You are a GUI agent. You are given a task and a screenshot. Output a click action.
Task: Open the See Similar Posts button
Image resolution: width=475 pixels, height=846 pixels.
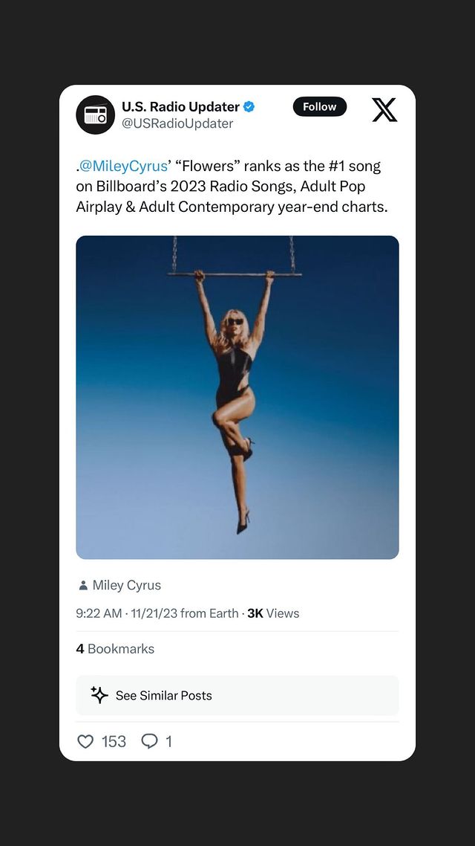click(237, 696)
